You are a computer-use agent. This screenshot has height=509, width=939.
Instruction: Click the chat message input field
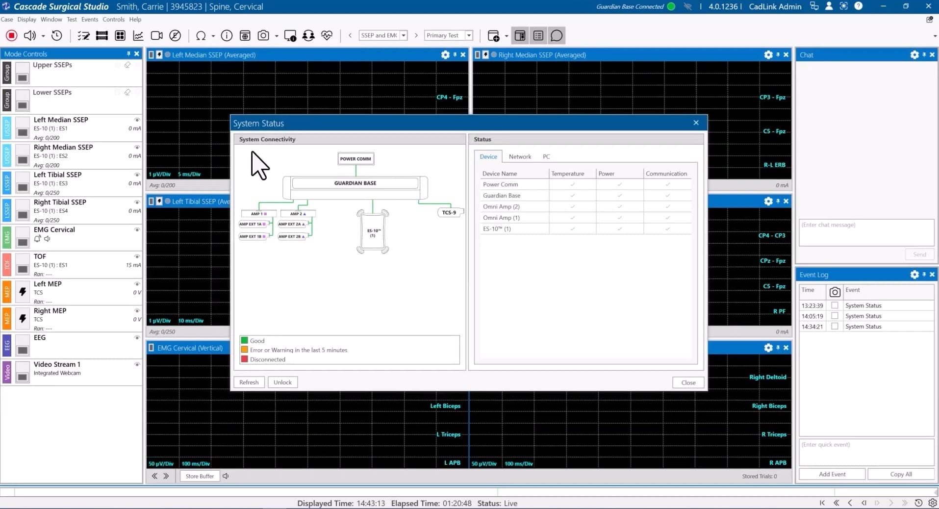(x=866, y=232)
